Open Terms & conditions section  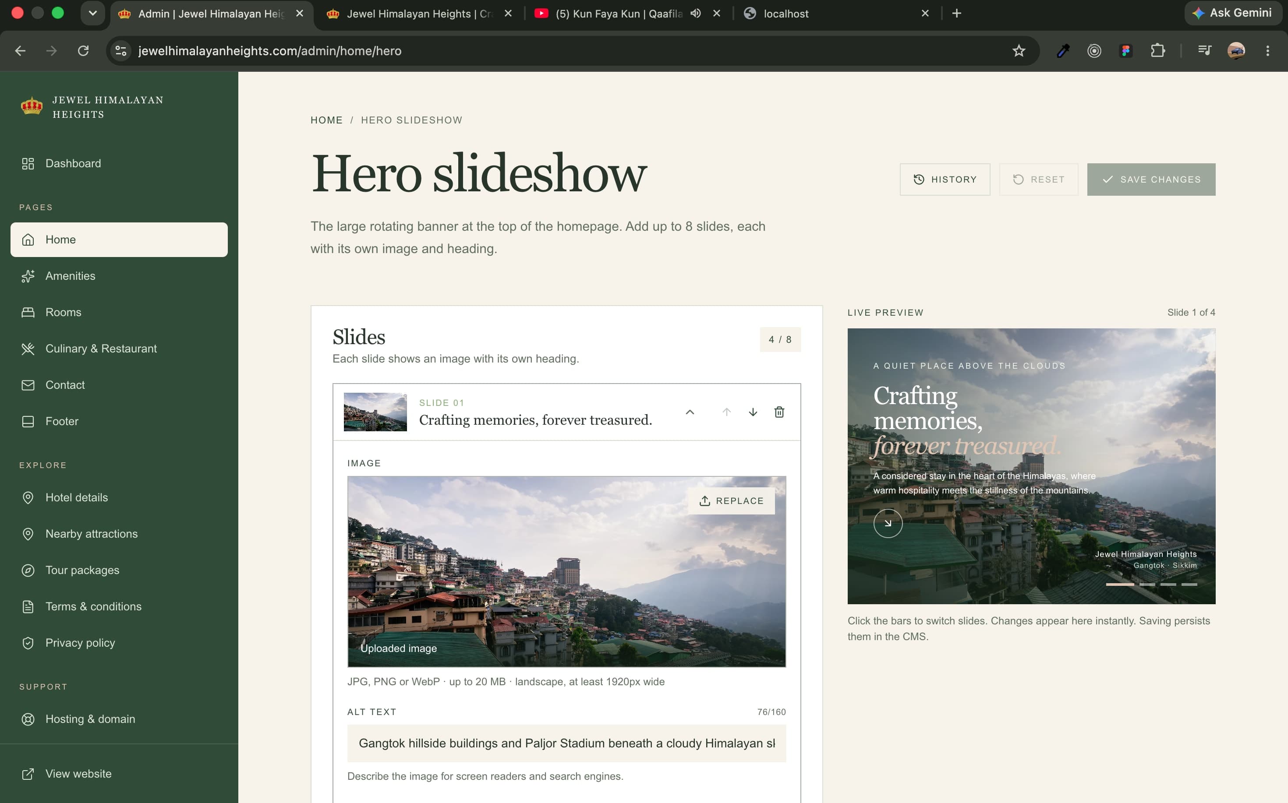coord(119,606)
